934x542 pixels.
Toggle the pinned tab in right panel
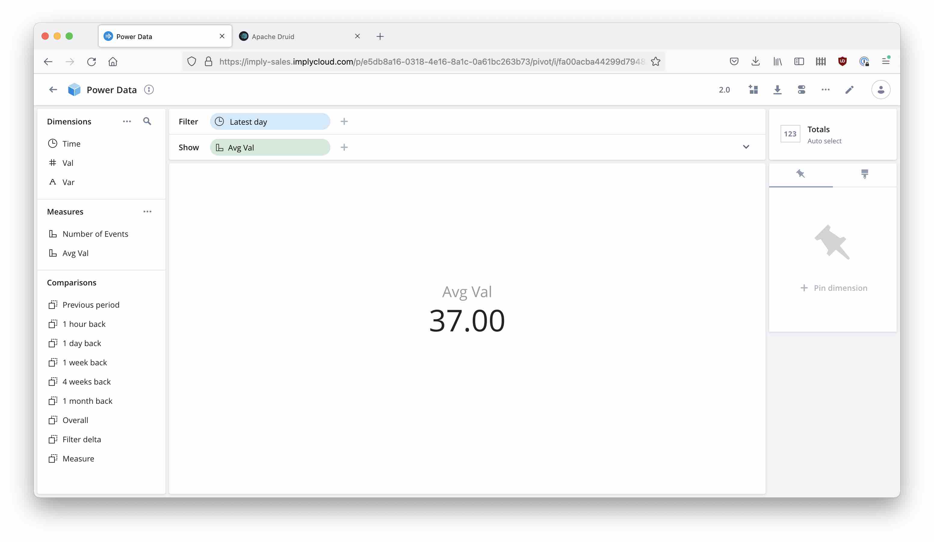point(801,173)
